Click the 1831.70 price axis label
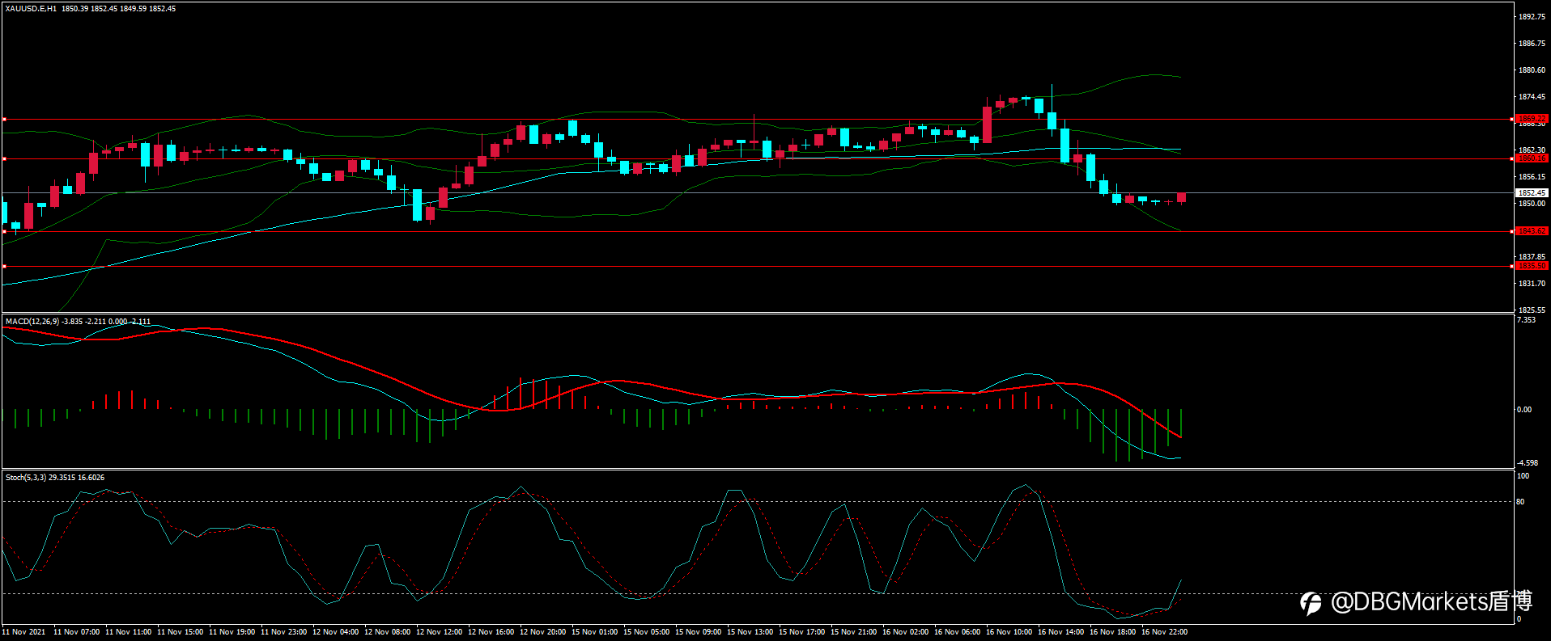 pyautogui.click(x=1532, y=284)
